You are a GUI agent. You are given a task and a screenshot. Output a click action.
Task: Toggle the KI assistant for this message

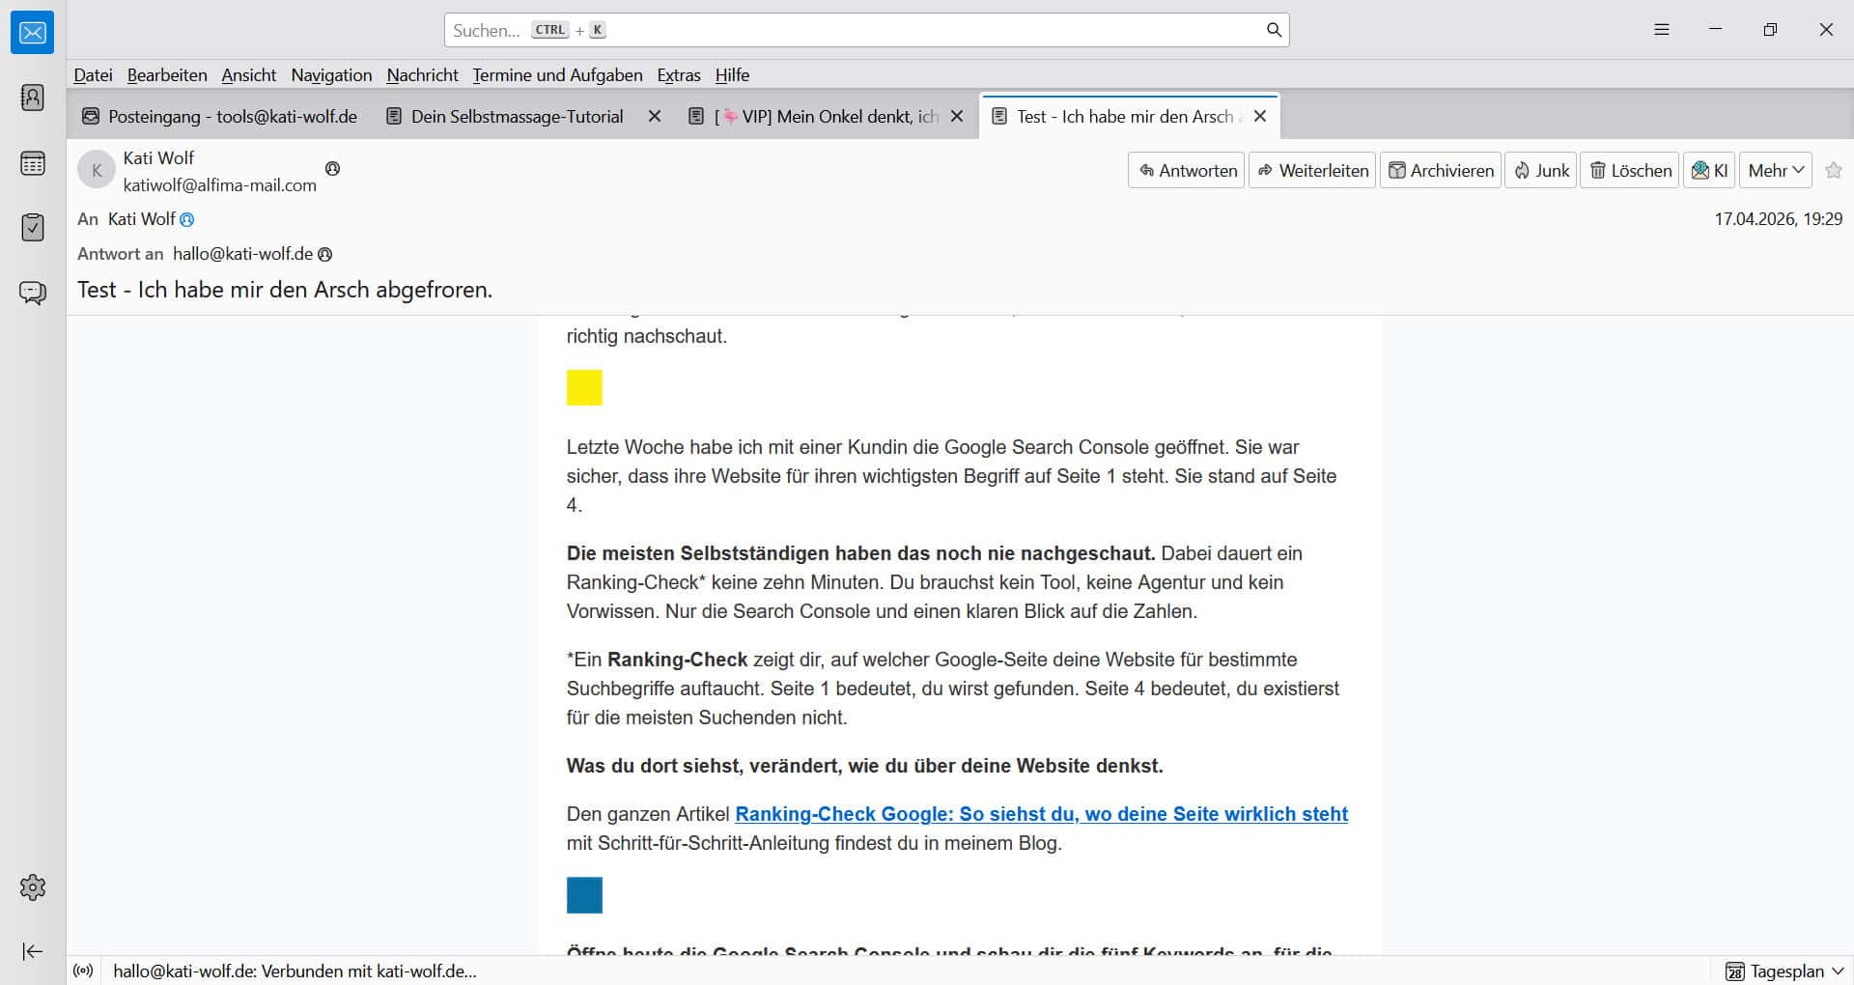coord(1709,170)
